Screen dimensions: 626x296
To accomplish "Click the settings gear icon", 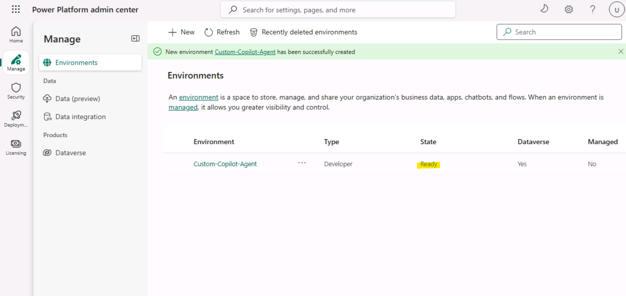I will (568, 9).
